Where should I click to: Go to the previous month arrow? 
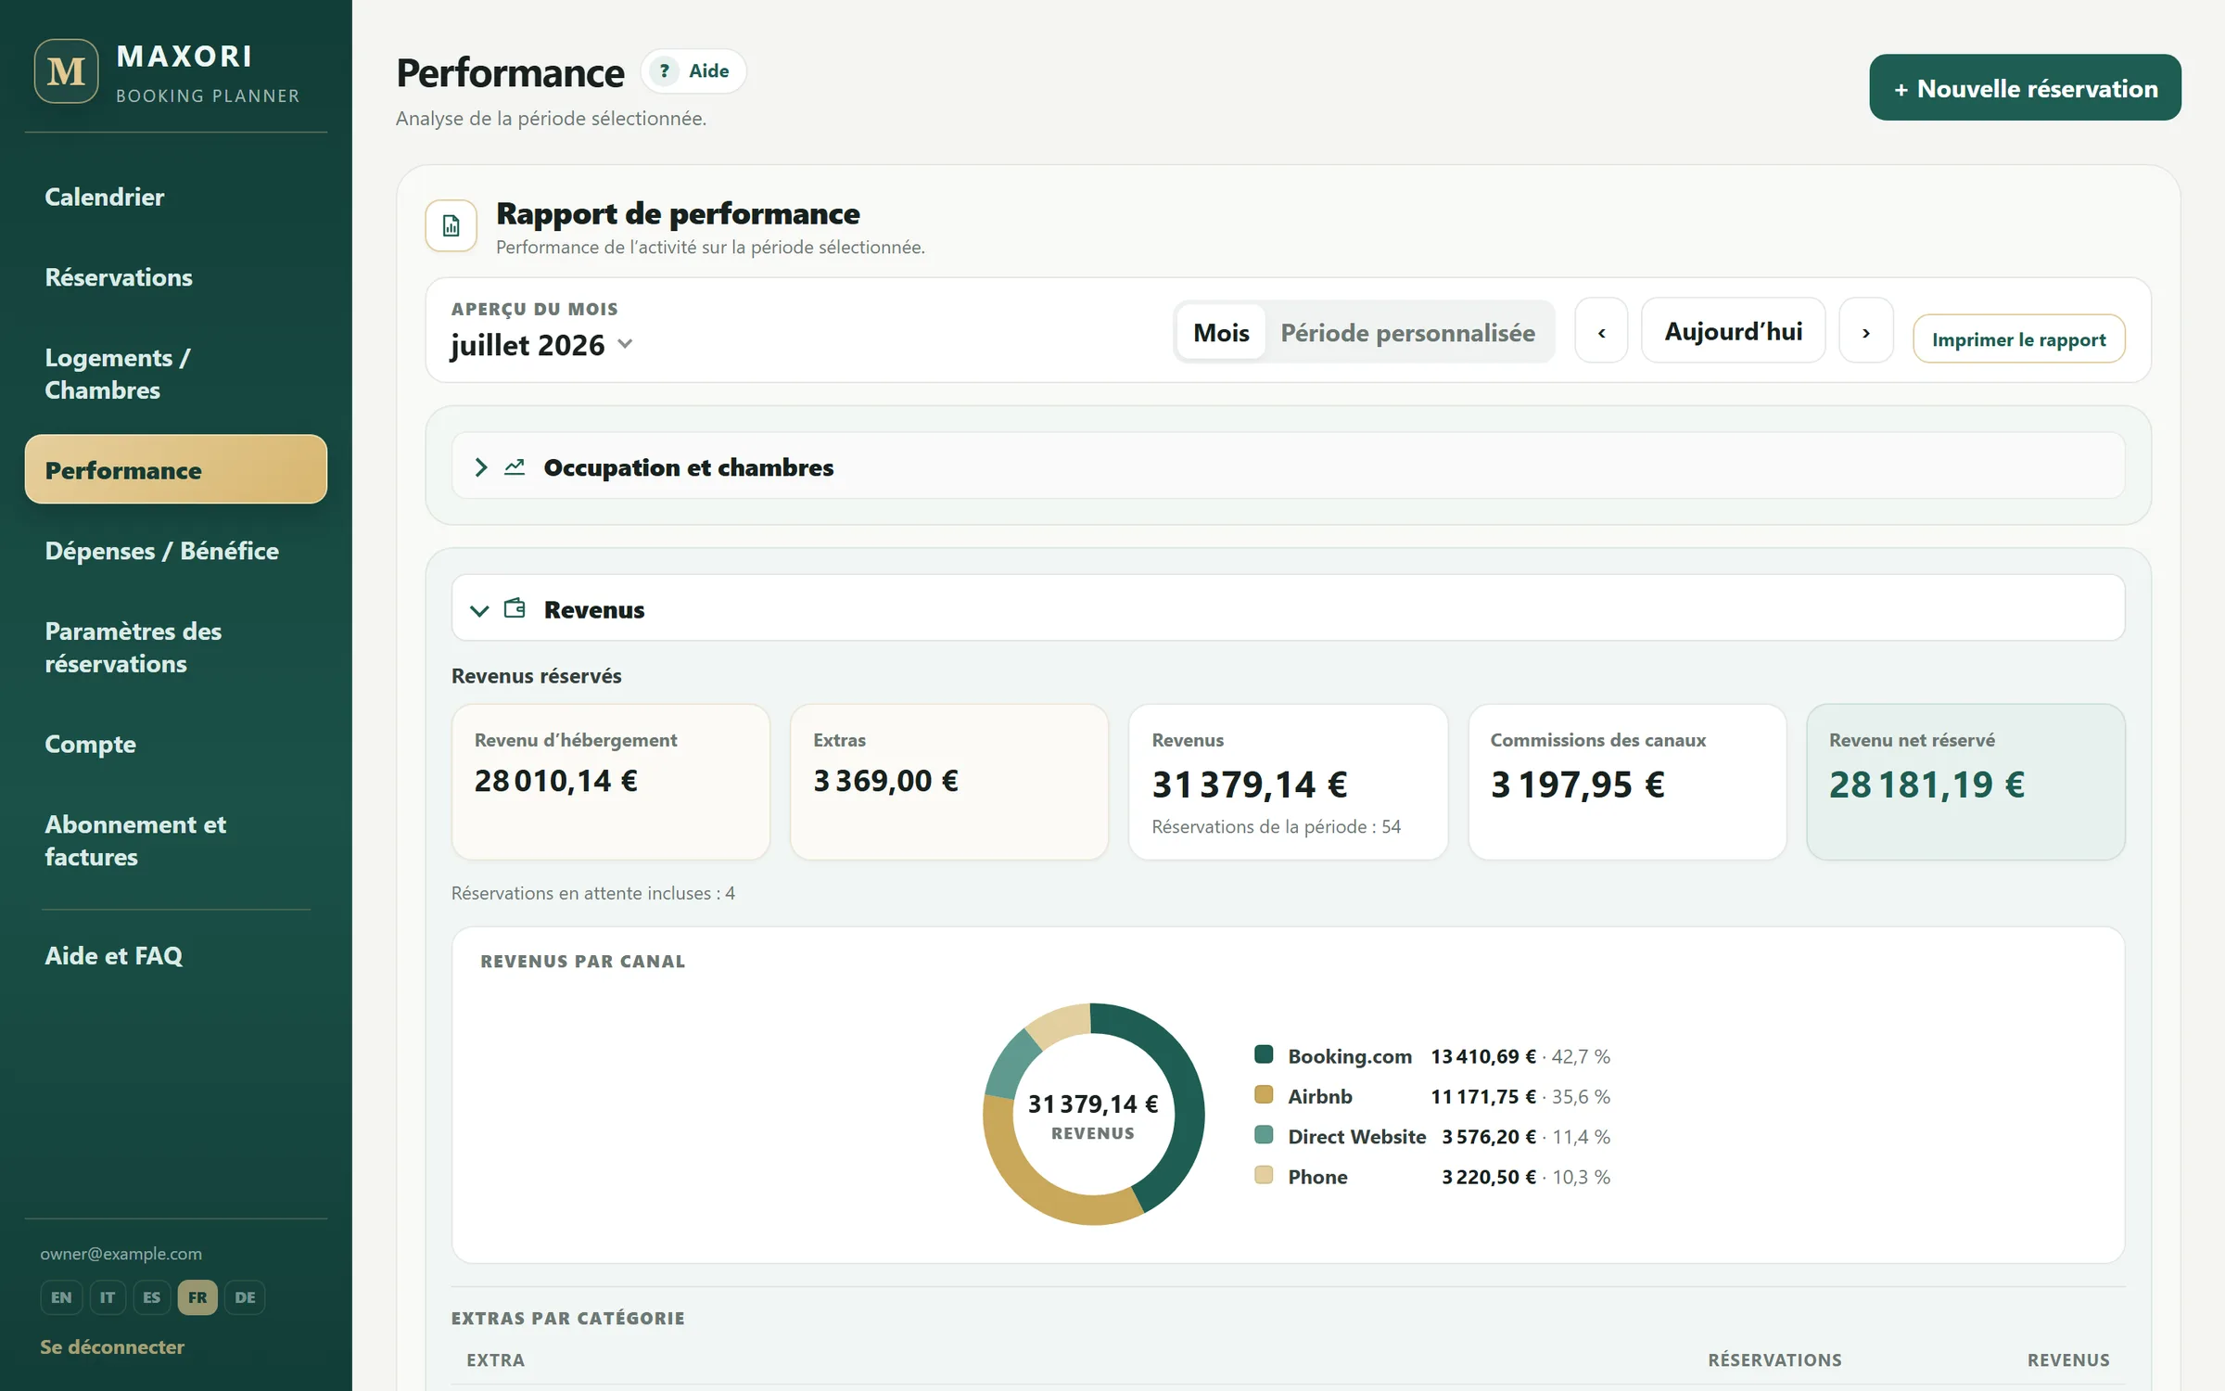point(1601,331)
